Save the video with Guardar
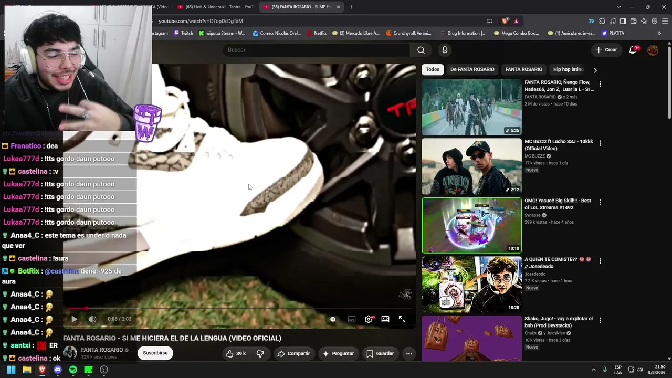672x378 pixels. 380,354
